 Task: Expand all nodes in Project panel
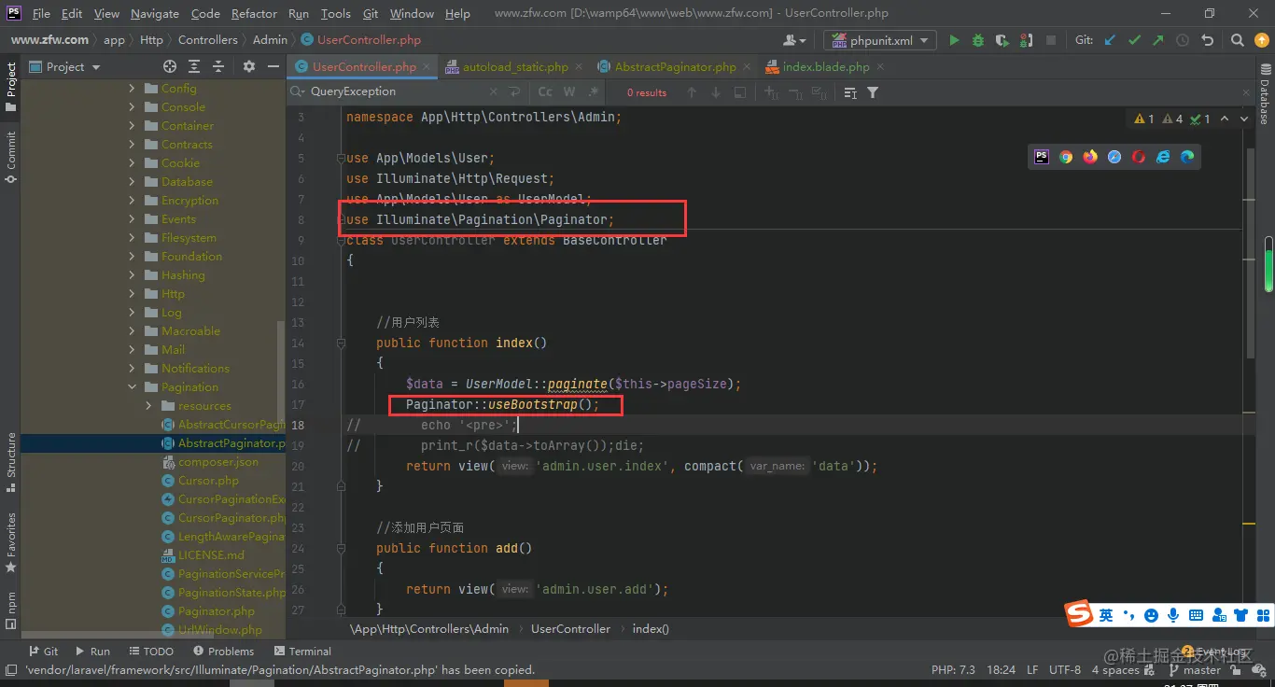tap(194, 66)
